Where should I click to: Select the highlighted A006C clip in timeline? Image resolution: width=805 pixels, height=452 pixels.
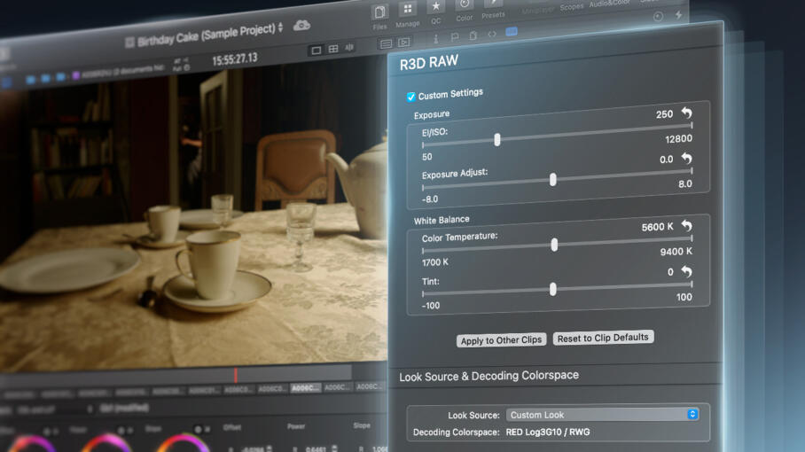pos(306,388)
